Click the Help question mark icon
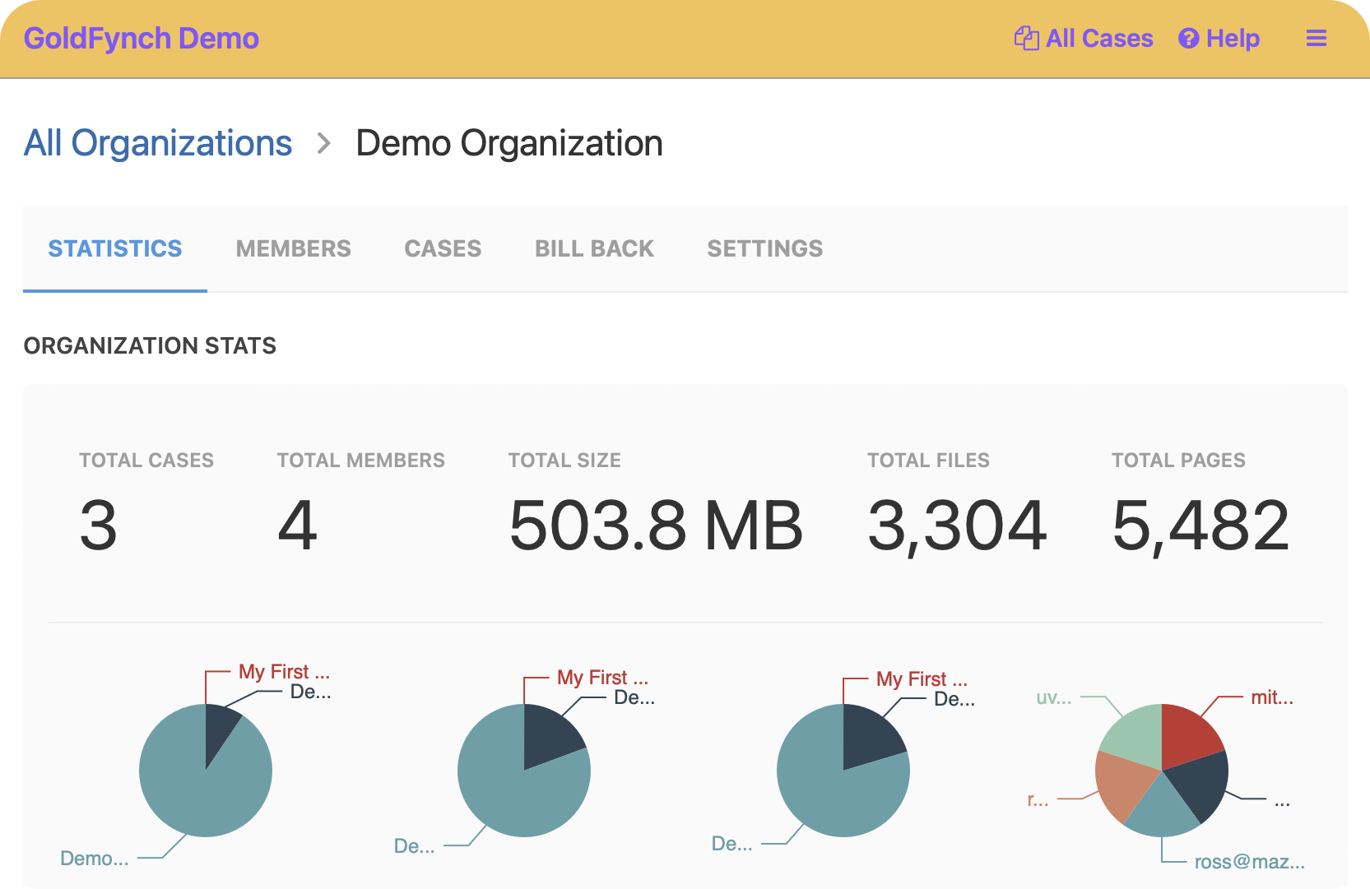Screen dimensions: 1370x889 (x=1188, y=39)
